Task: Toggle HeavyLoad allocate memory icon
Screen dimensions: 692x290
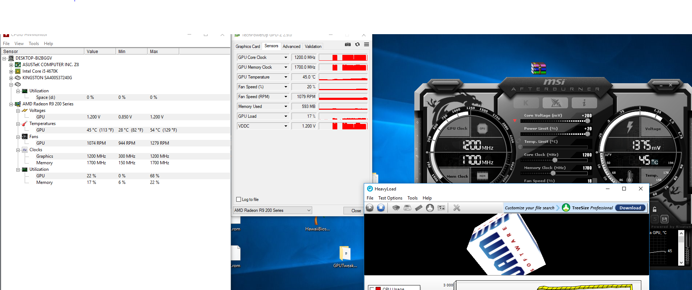Action: tap(419, 208)
